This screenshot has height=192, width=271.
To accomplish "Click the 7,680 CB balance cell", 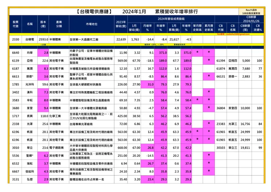I will (245, 69).
